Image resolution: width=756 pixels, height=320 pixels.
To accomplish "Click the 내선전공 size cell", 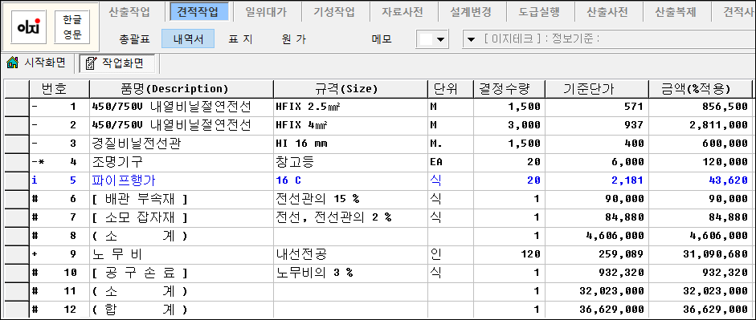I will point(350,254).
